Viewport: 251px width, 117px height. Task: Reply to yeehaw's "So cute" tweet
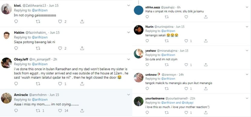[x=147, y=65]
